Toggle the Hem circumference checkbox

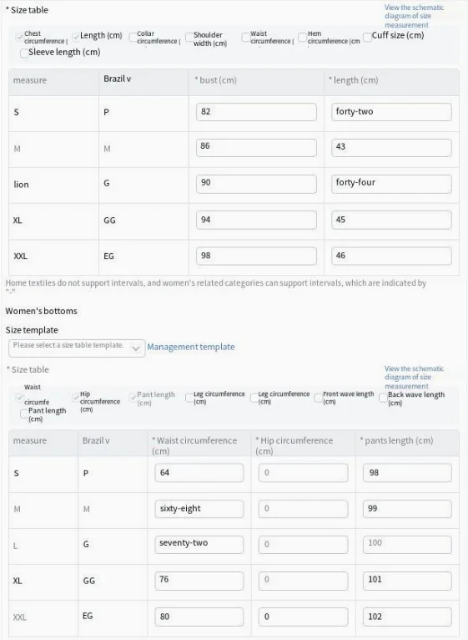tap(302, 37)
